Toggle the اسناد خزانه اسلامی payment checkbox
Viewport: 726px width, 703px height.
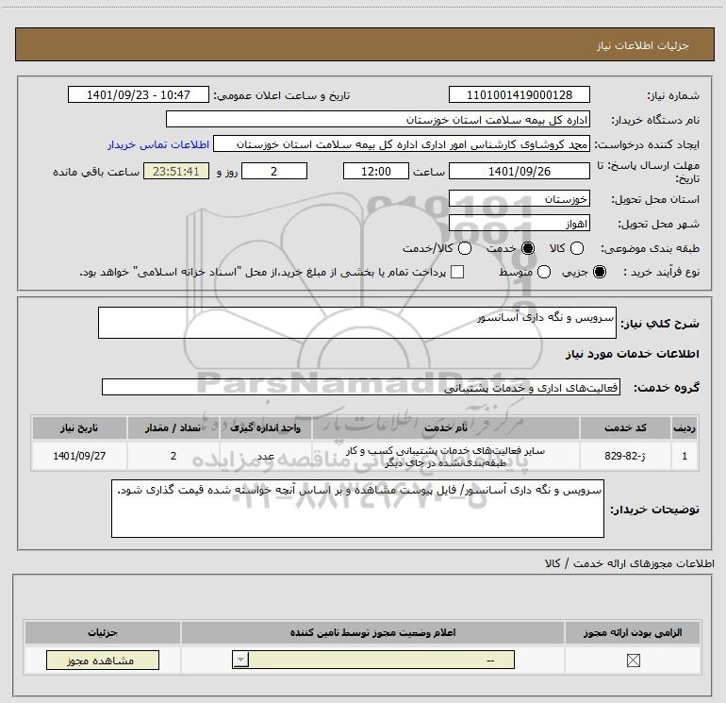point(457,272)
